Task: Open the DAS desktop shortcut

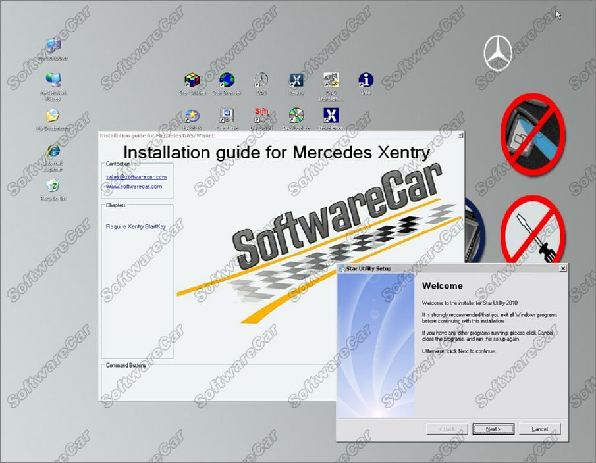Action: (261, 82)
